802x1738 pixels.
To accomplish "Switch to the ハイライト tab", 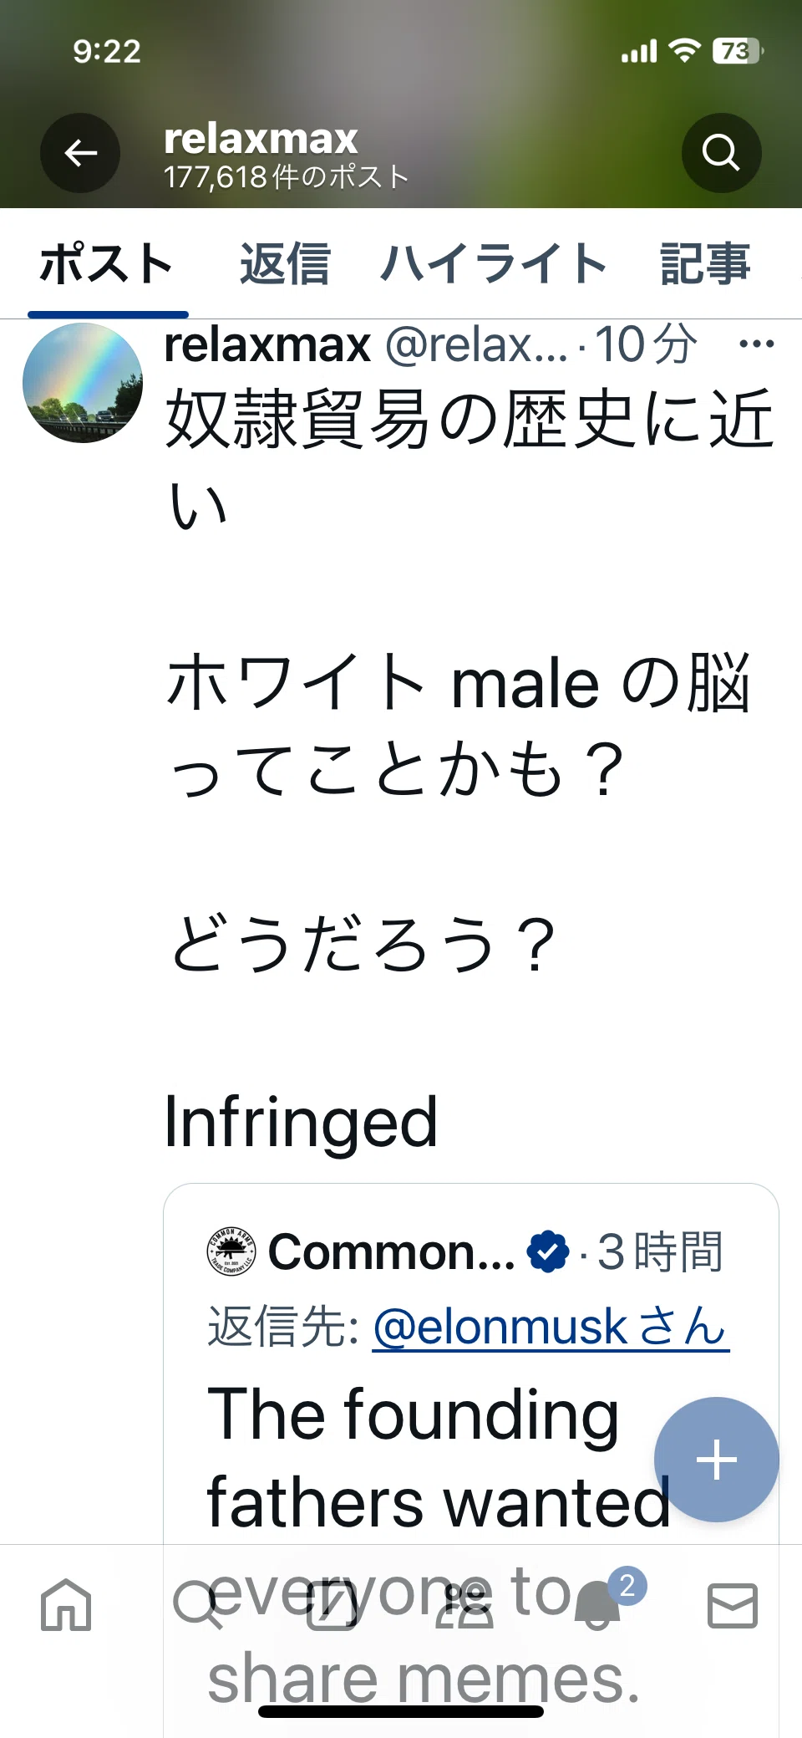I will (x=495, y=264).
